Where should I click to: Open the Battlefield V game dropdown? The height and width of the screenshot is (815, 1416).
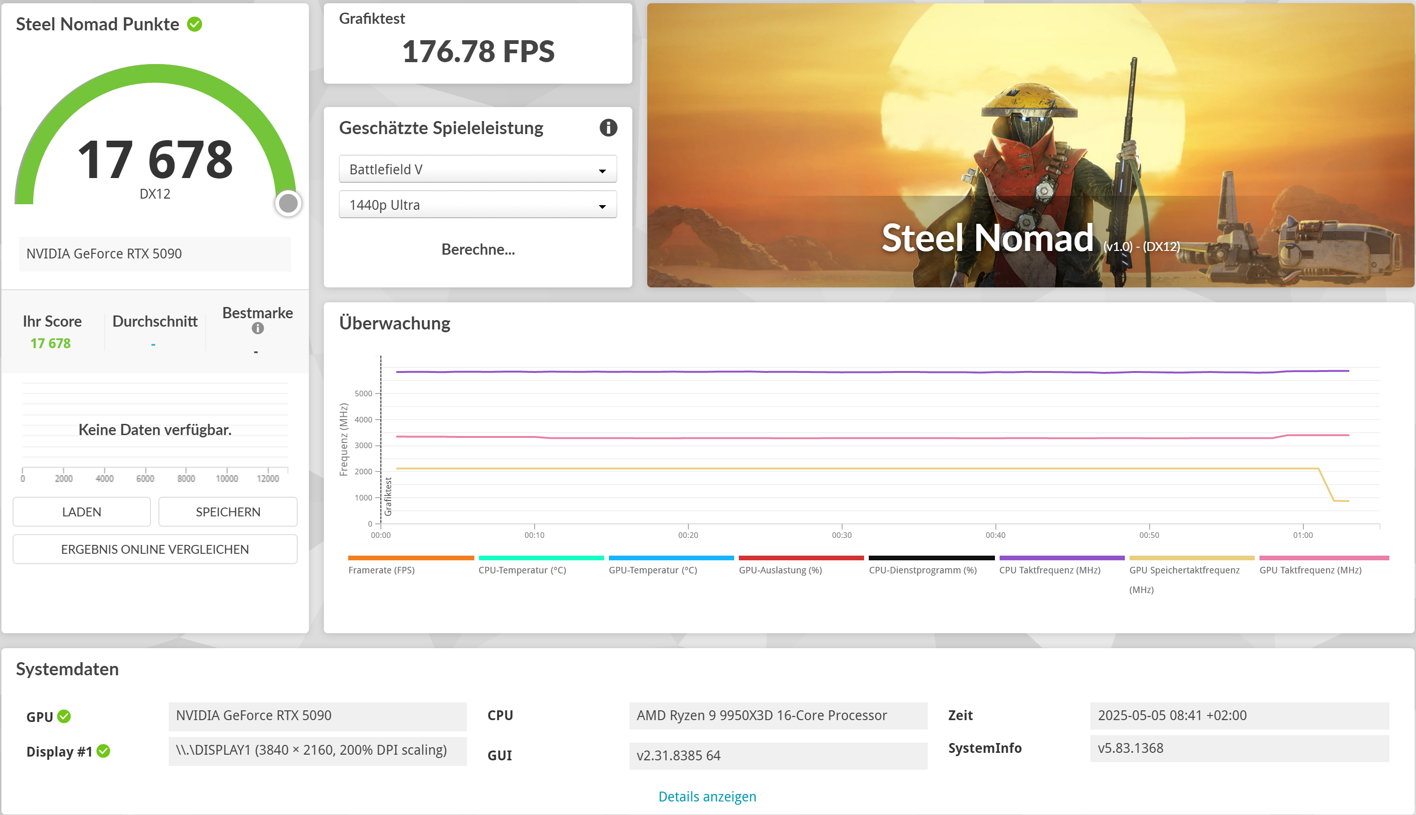tap(478, 169)
